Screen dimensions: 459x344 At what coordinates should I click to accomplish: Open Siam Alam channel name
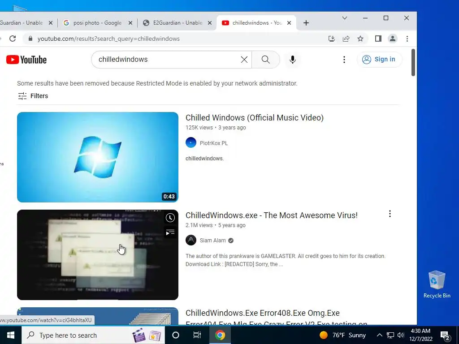pyautogui.click(x=213, y=241)
